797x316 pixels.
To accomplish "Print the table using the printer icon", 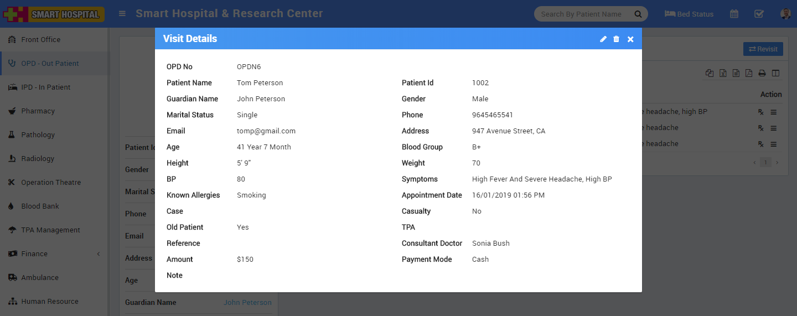I will click(762, 73).
